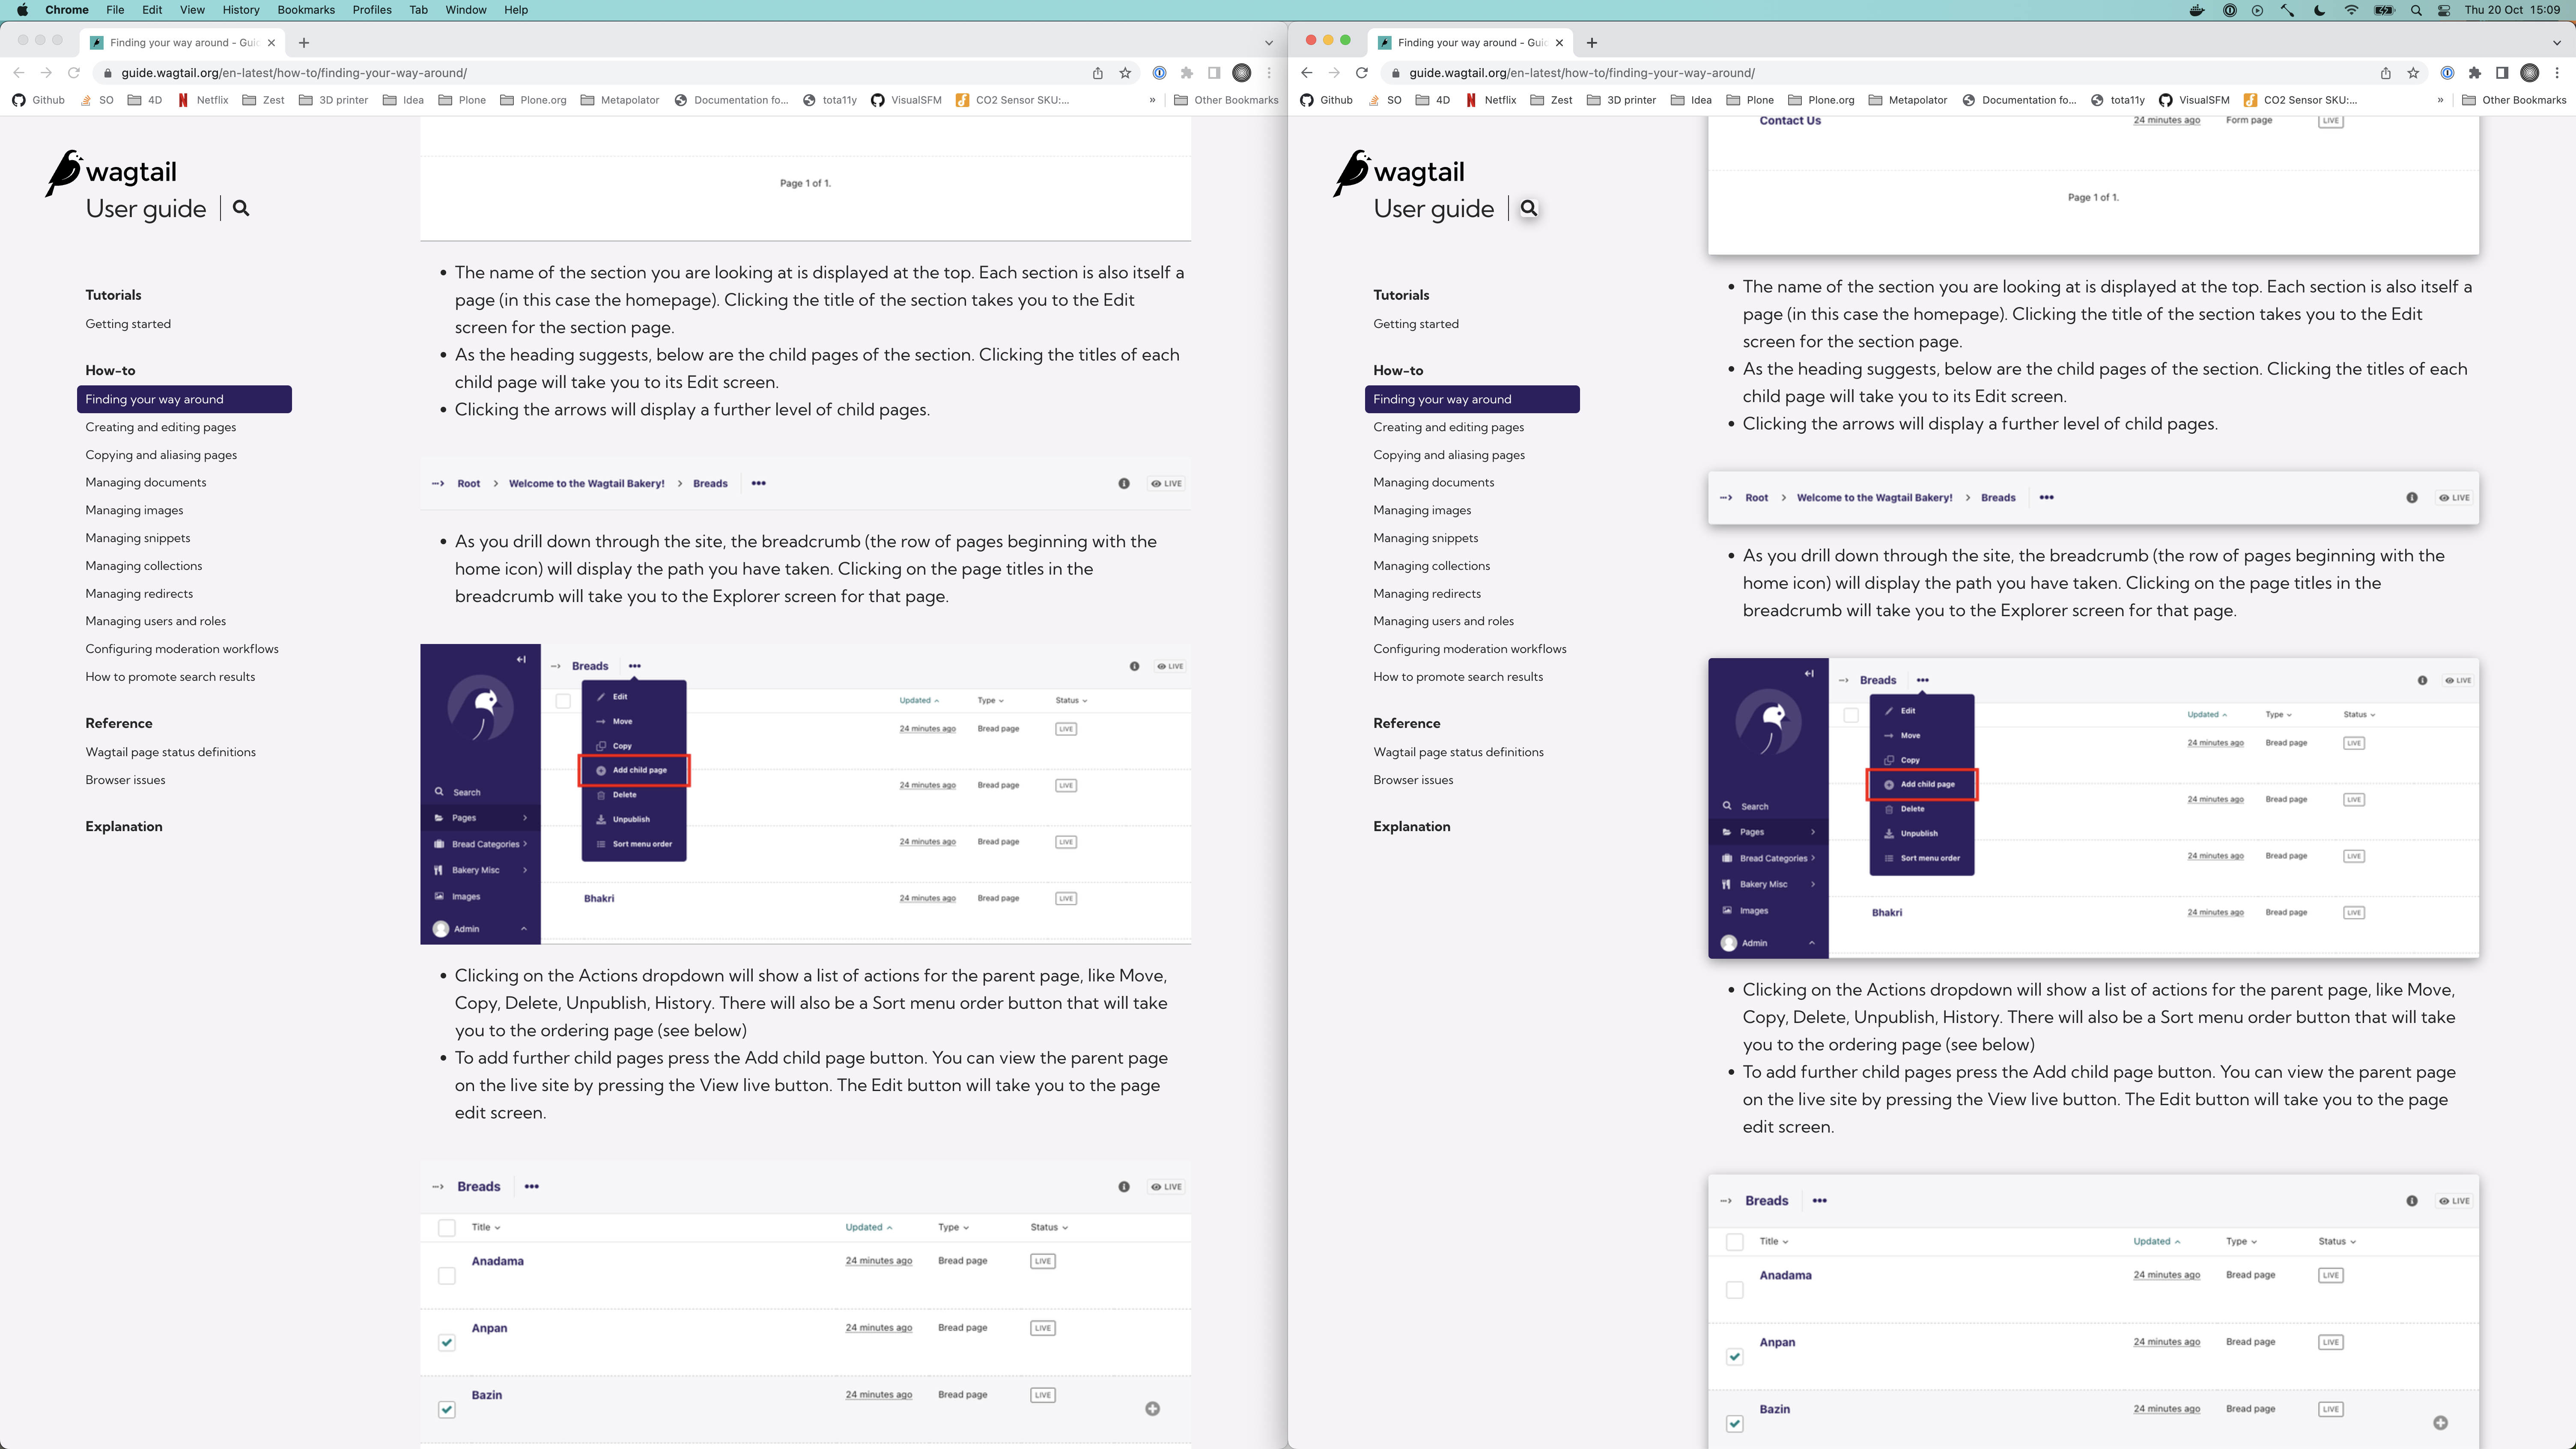Expand the Pages chevron in the admin sidebar
The image size is (2576, 1449).
click(524, 817)
